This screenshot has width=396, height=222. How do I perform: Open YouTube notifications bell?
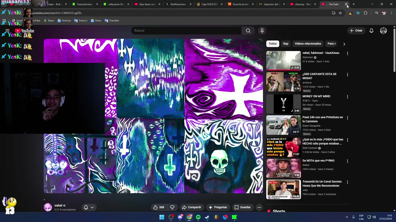[x=372, y=31]
